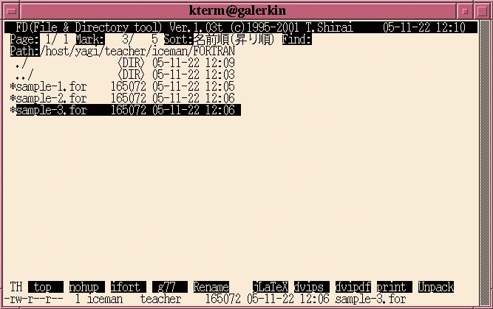493x309 pixels.
Task: Select the sample-1.for file entry
Action: point(123,86)
